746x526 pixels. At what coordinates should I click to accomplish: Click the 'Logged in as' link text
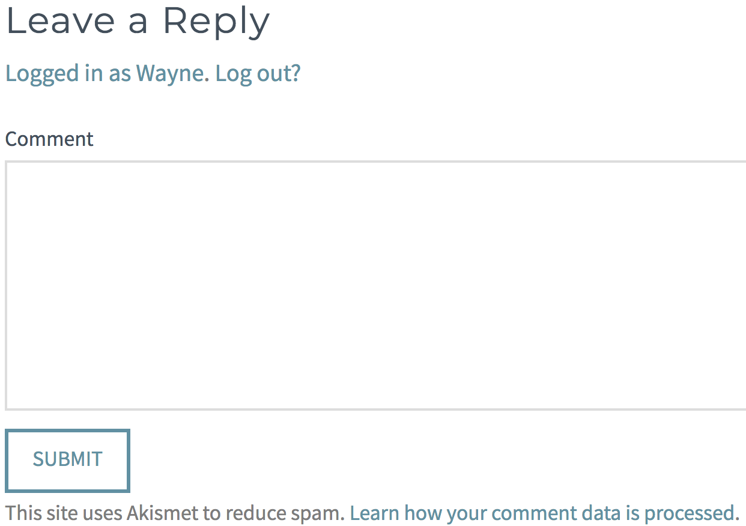click(68, 73)
